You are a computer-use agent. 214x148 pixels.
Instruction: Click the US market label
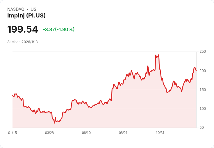pyautogui.click(x=33, y=9)
